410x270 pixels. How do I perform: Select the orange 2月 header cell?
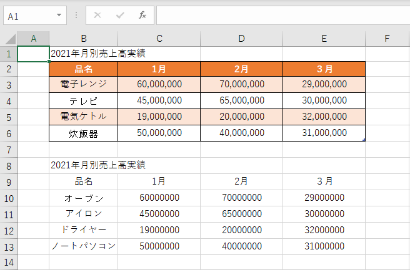[241, 68]
